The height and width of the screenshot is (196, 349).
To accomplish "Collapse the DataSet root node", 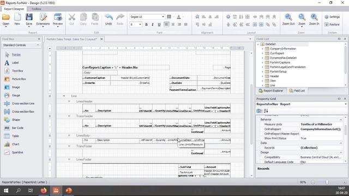I will 258,44.
